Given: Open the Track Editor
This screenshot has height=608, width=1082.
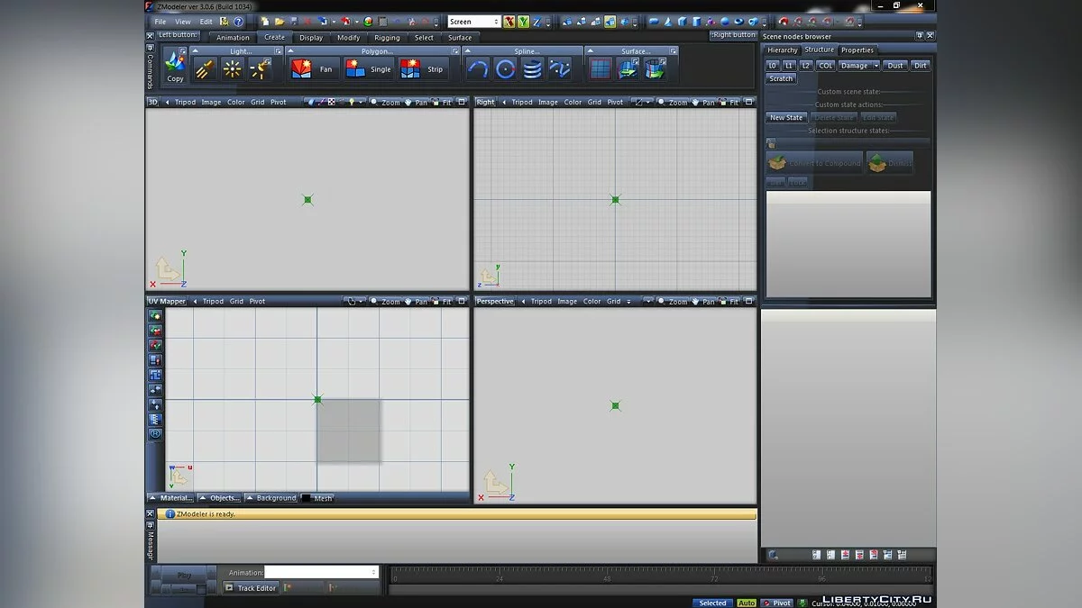Looking at the screenshot, I should pyautogui.click(x=251, y=588).
